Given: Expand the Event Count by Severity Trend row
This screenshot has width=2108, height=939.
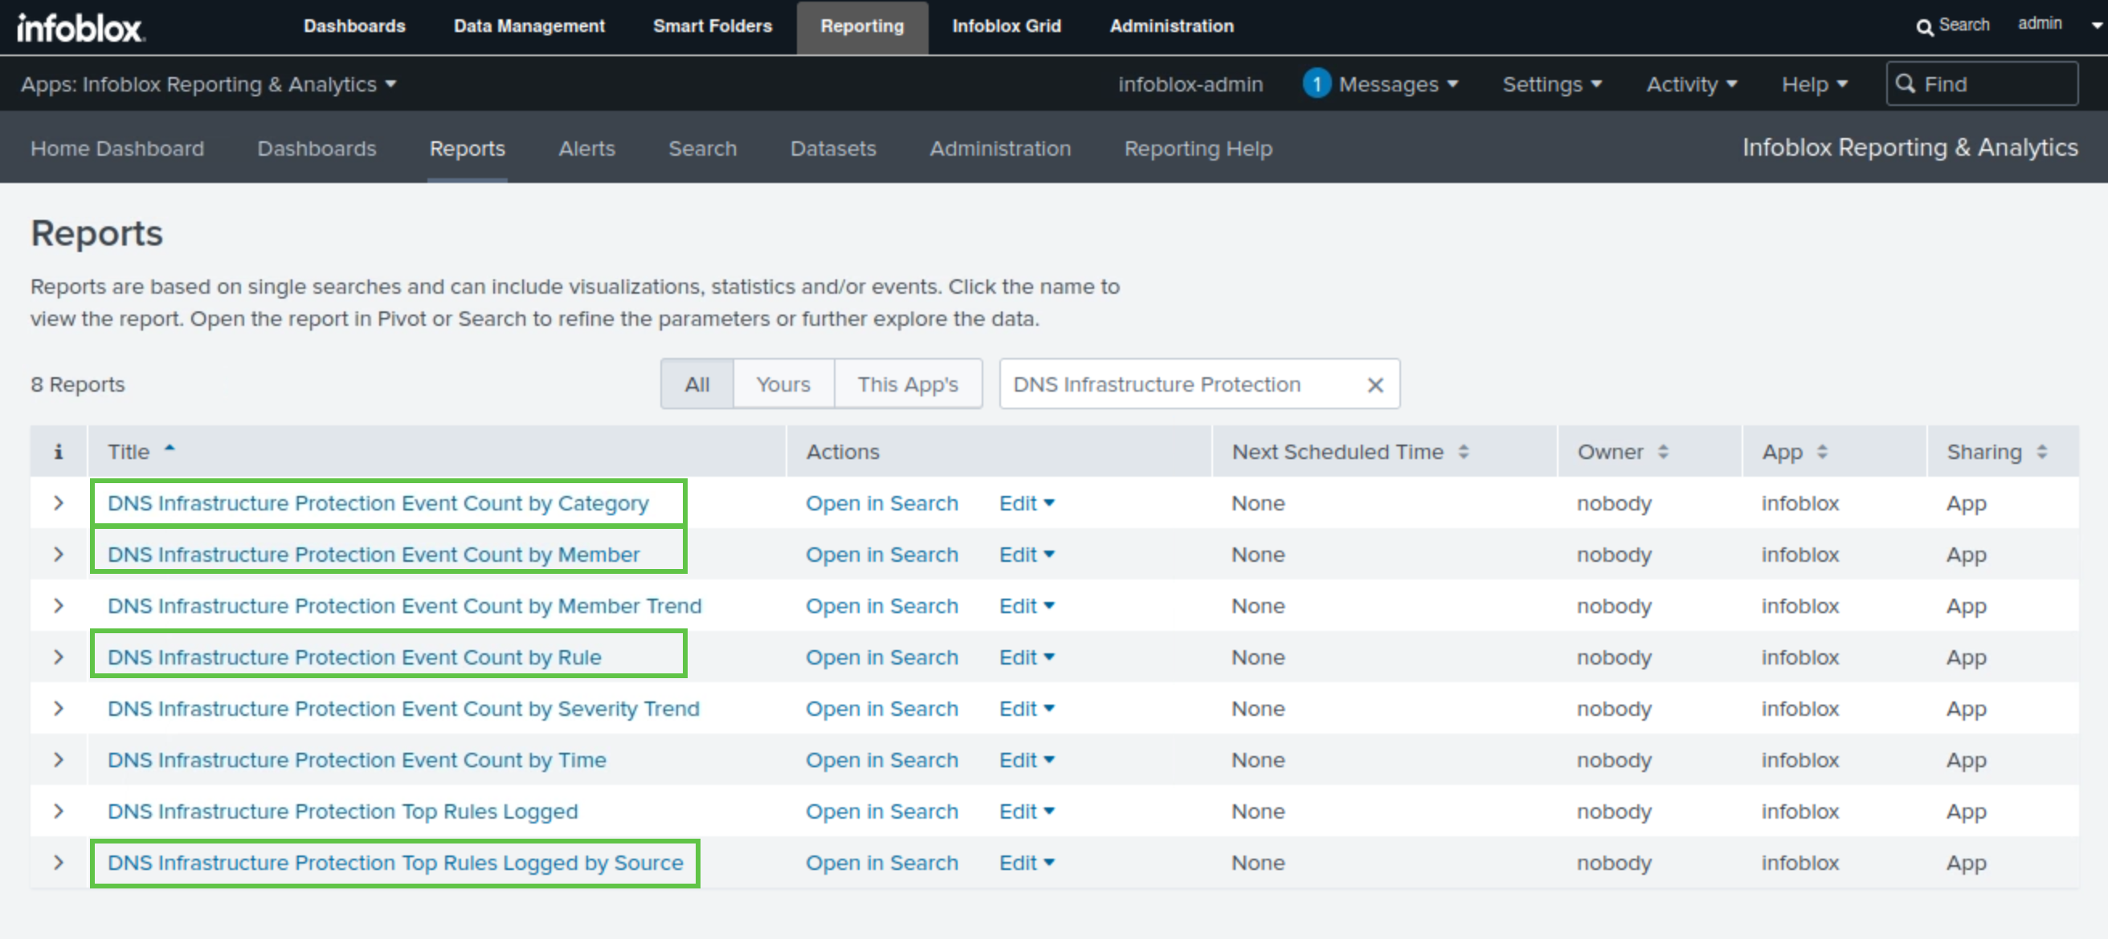Looking at the screenshot, I should [58, 709].
